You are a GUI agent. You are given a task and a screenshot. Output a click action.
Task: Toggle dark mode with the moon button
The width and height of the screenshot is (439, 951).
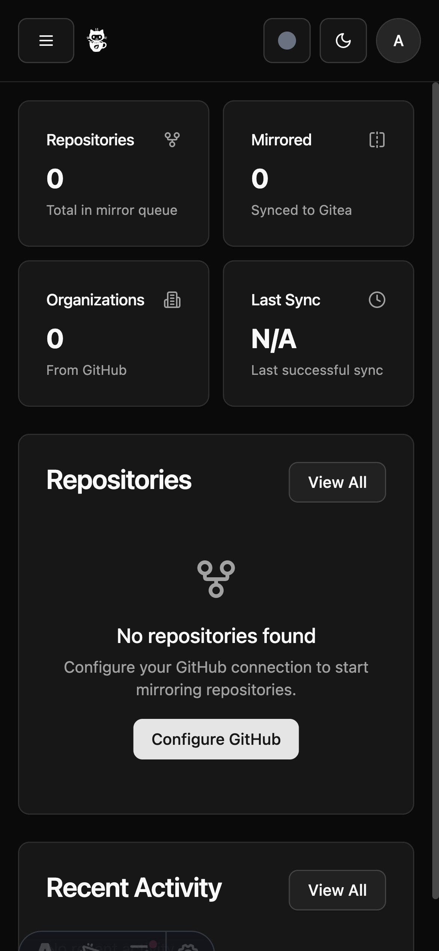343,41
